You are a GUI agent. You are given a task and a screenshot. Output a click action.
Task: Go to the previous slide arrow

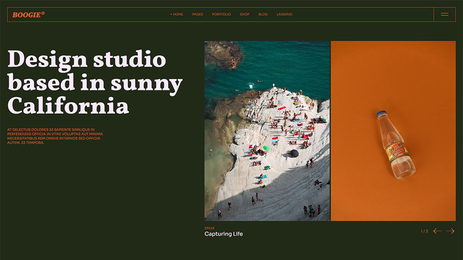pyautogui.click(x=437, y=231)
